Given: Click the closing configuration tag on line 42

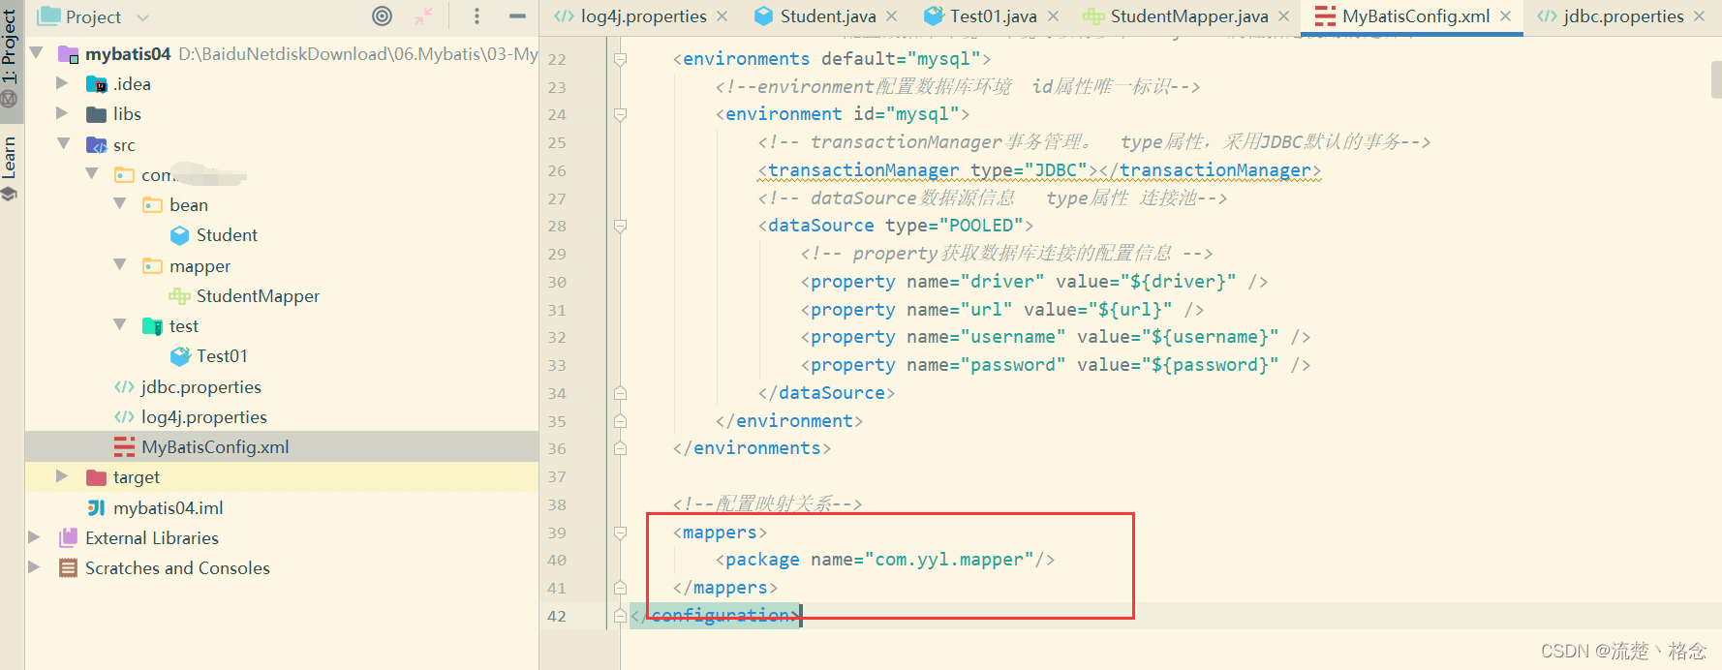Looking at the screenshot, I should point(715,616).
